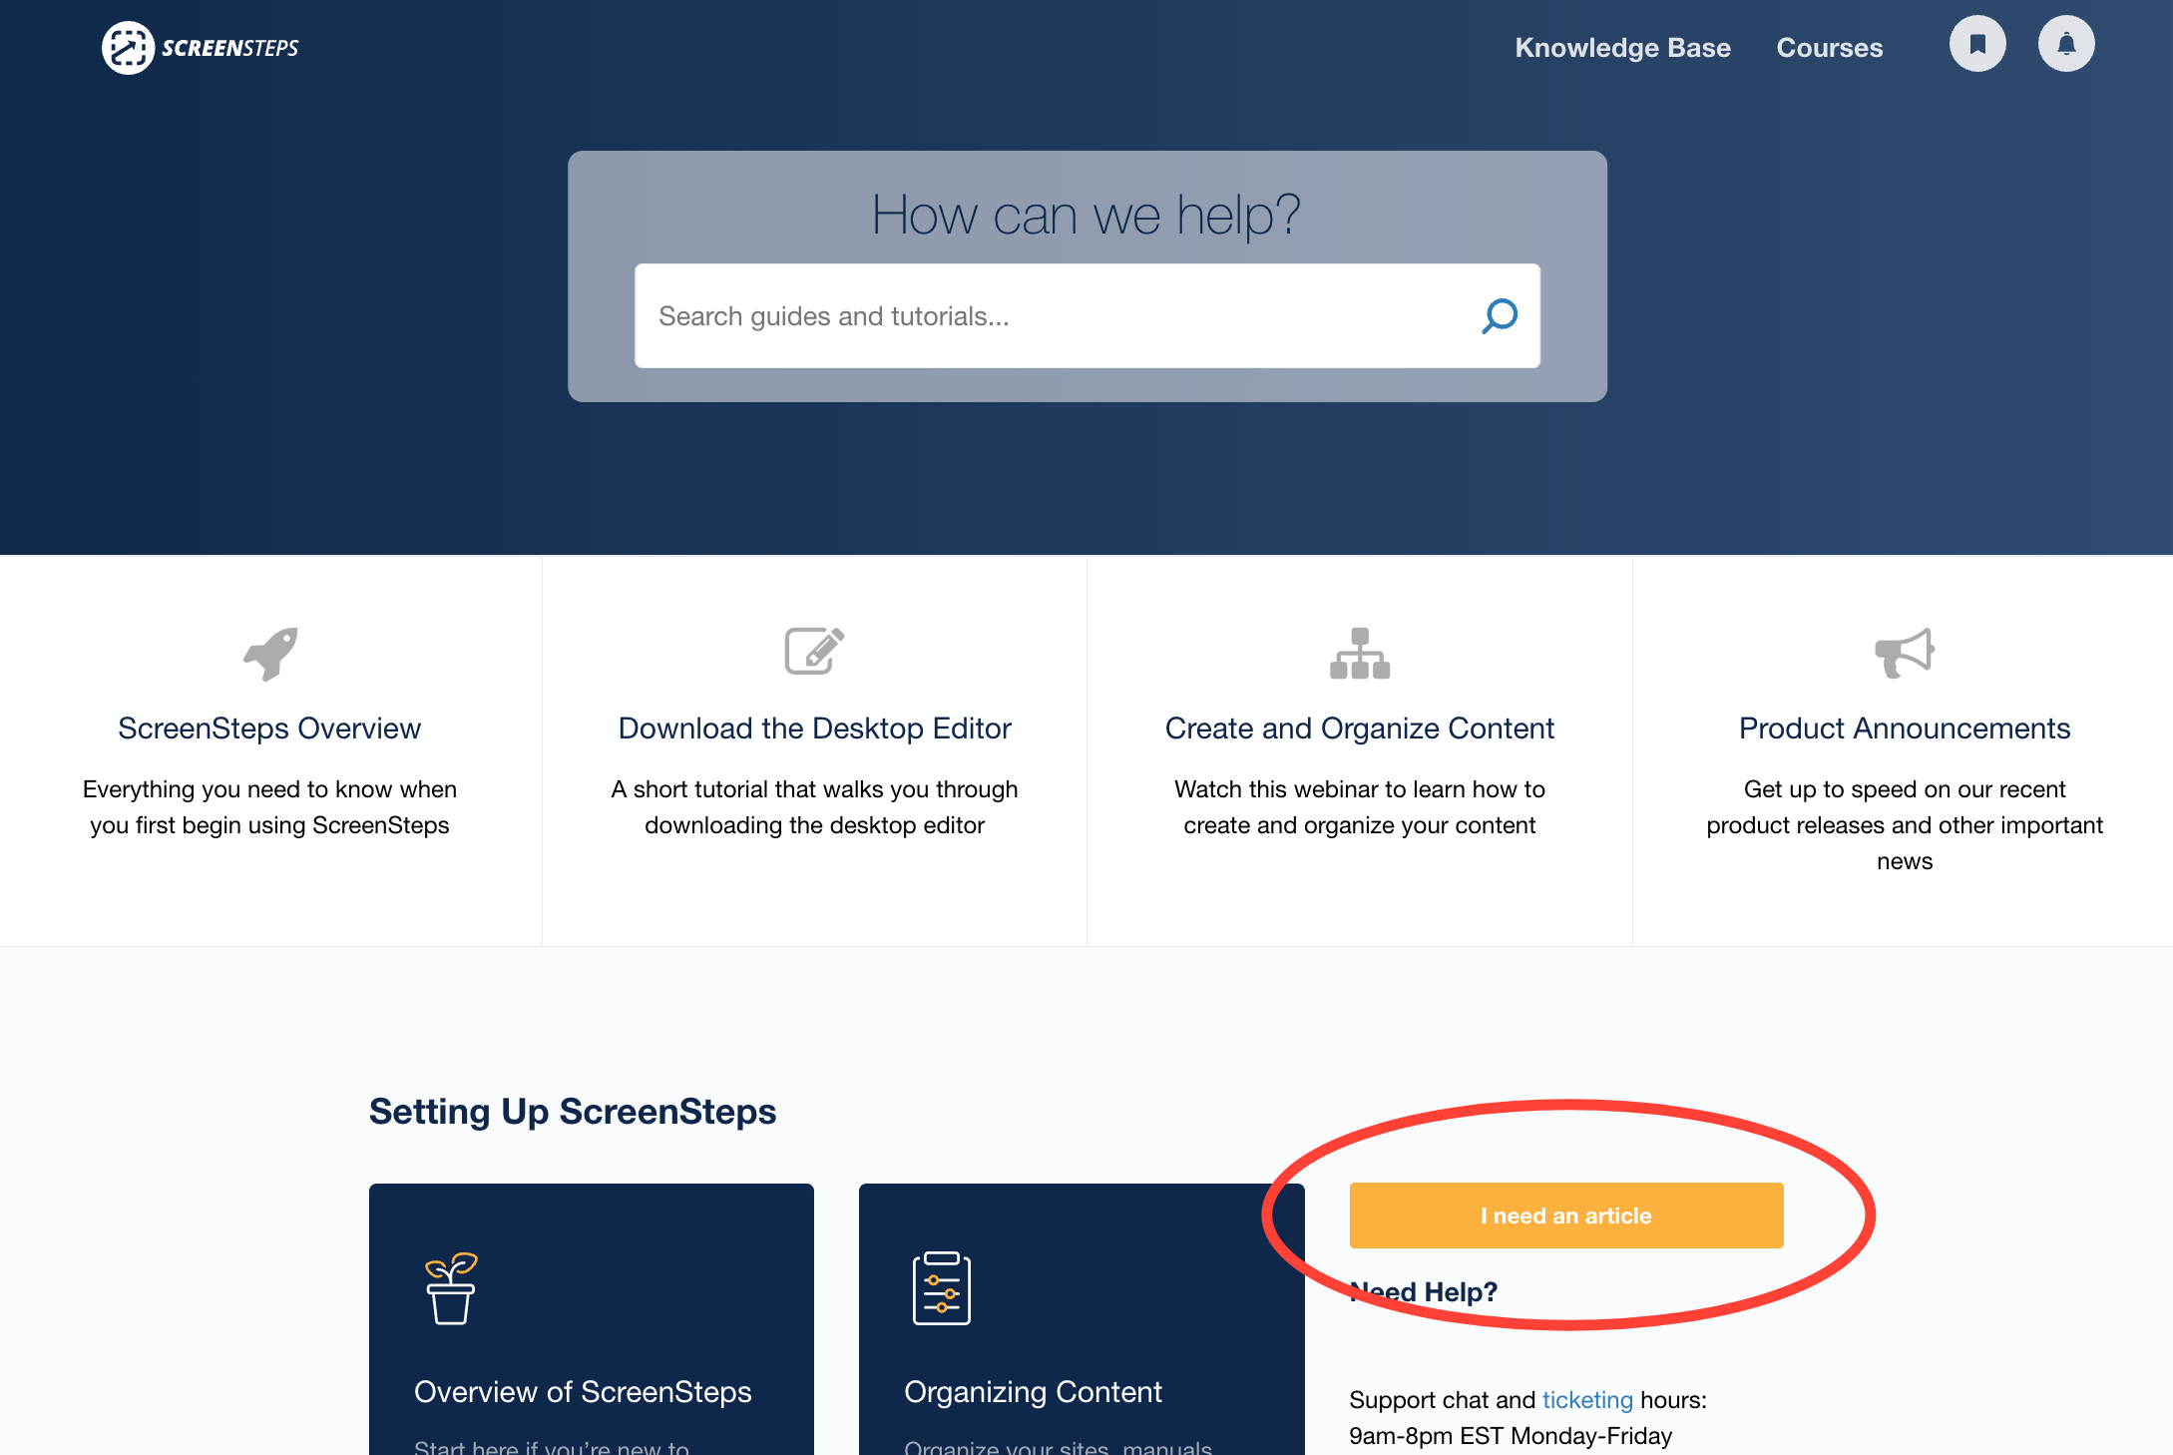Image resolution: width=2173 pixels, height=1455 pixels.
Task: Open the Organizing Content card title
Action: 1033,1392
